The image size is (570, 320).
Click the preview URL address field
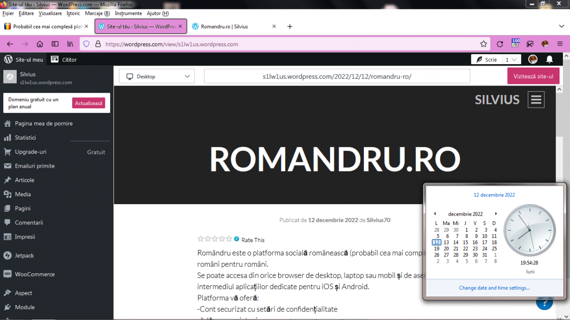tap(337, 76)
